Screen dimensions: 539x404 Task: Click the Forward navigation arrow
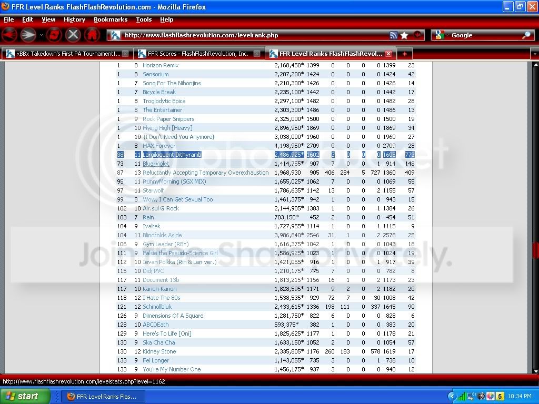pyautogui.click(x=28, y=35)
